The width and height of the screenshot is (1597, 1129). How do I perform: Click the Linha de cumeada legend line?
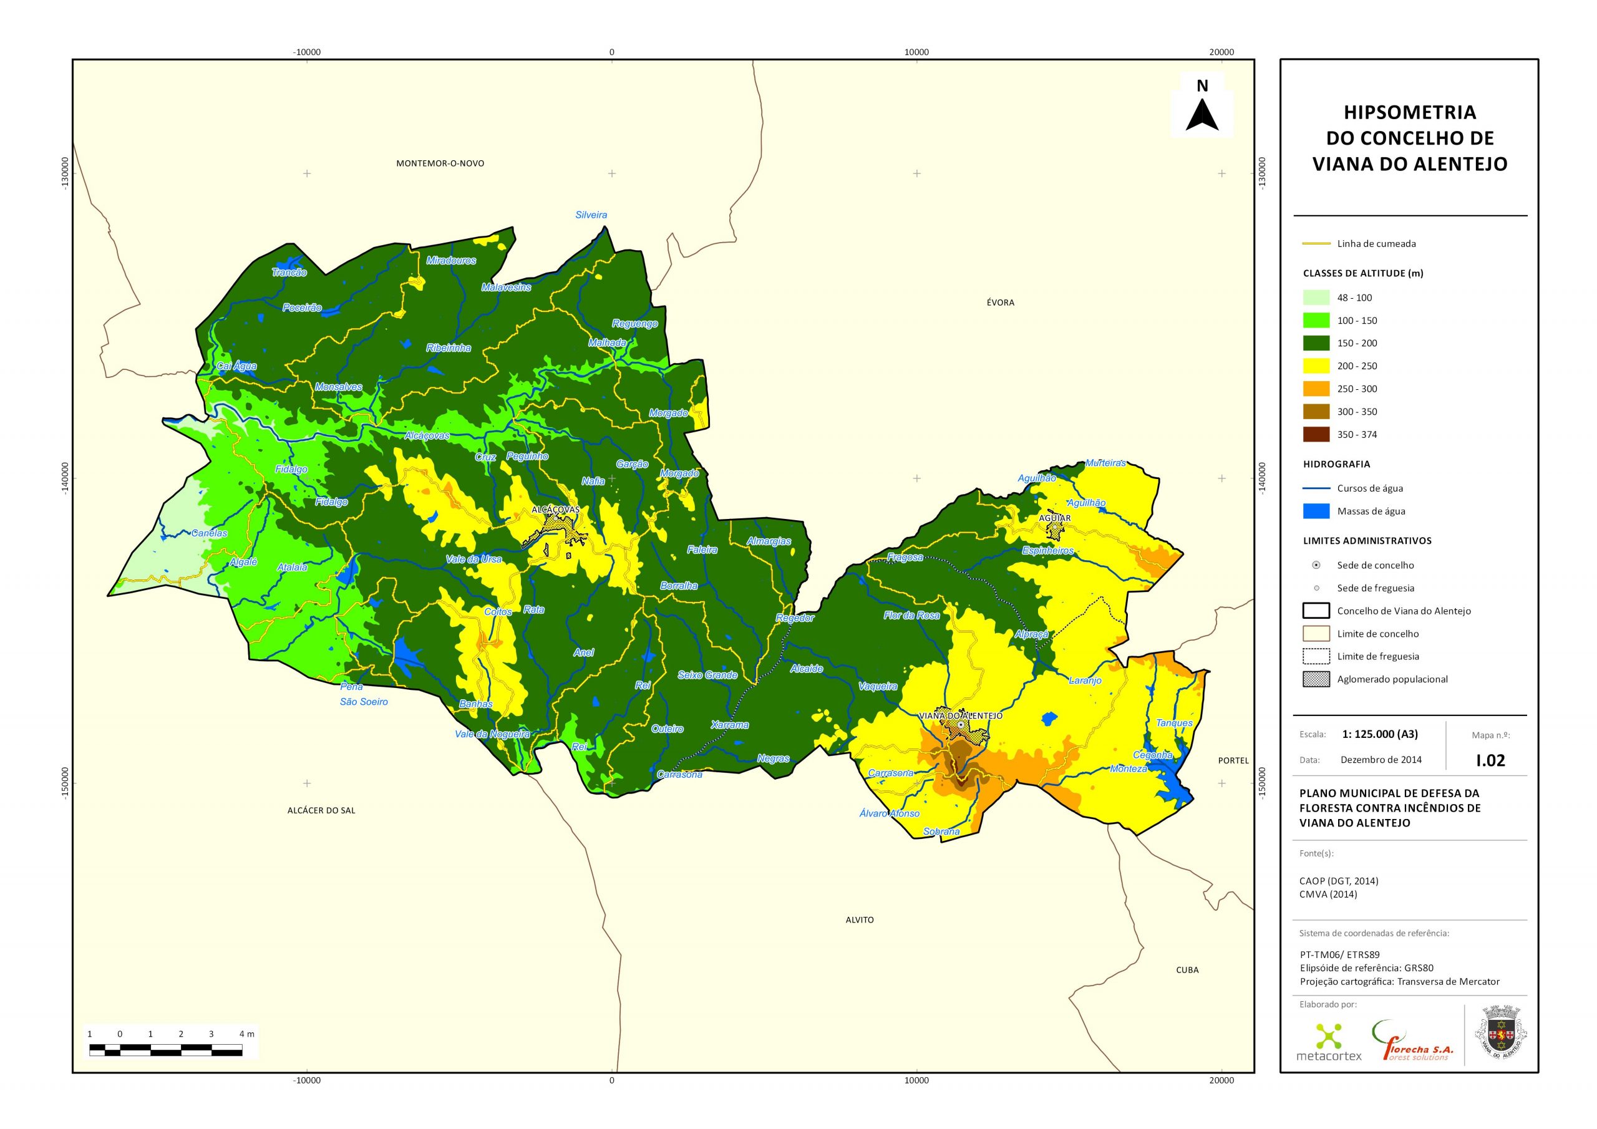click(x=1316, y=243)
